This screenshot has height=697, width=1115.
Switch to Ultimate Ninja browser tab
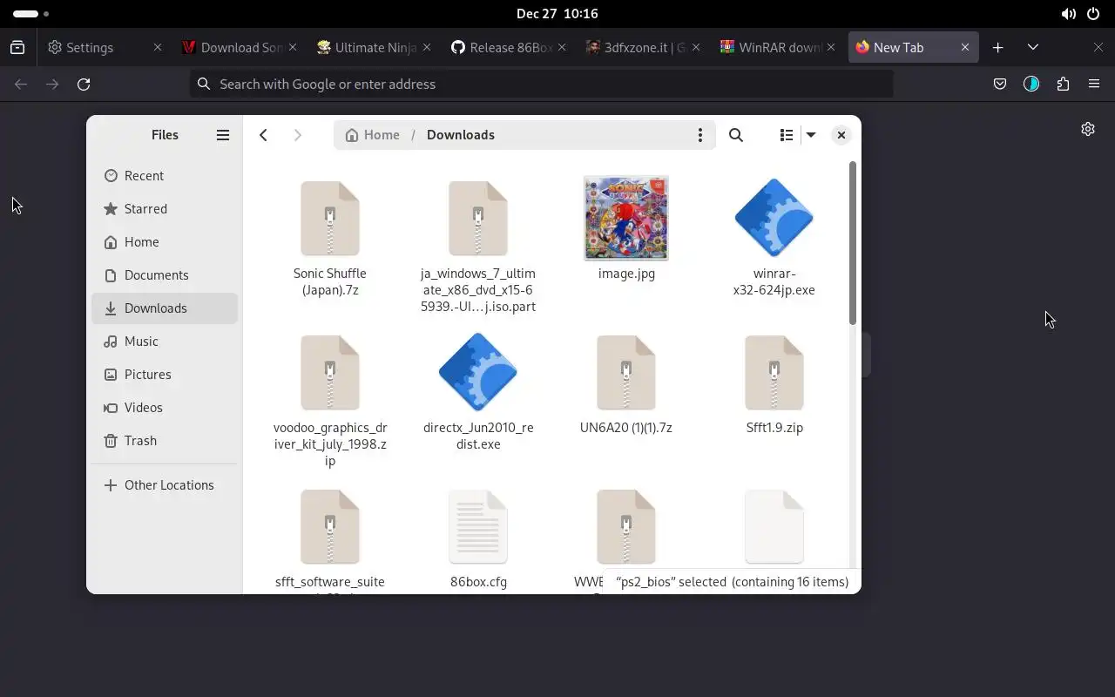coord(375,48)
